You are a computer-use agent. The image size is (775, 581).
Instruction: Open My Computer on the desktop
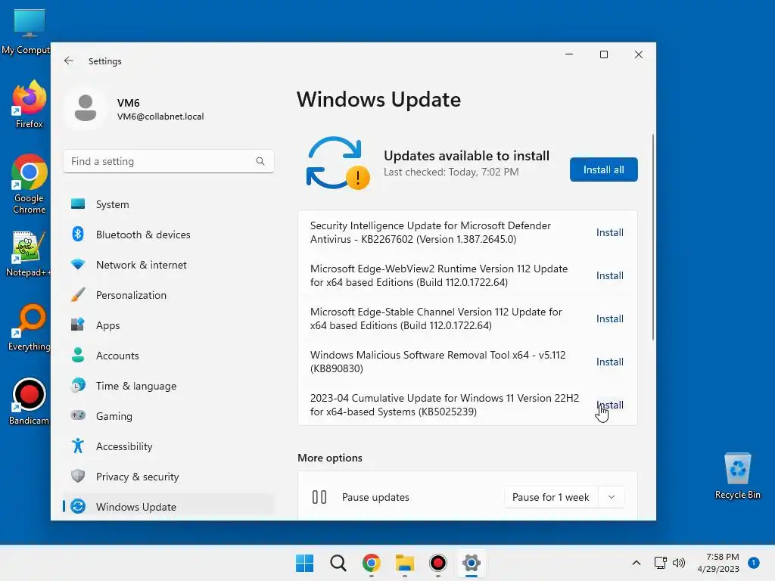[28, 32]
